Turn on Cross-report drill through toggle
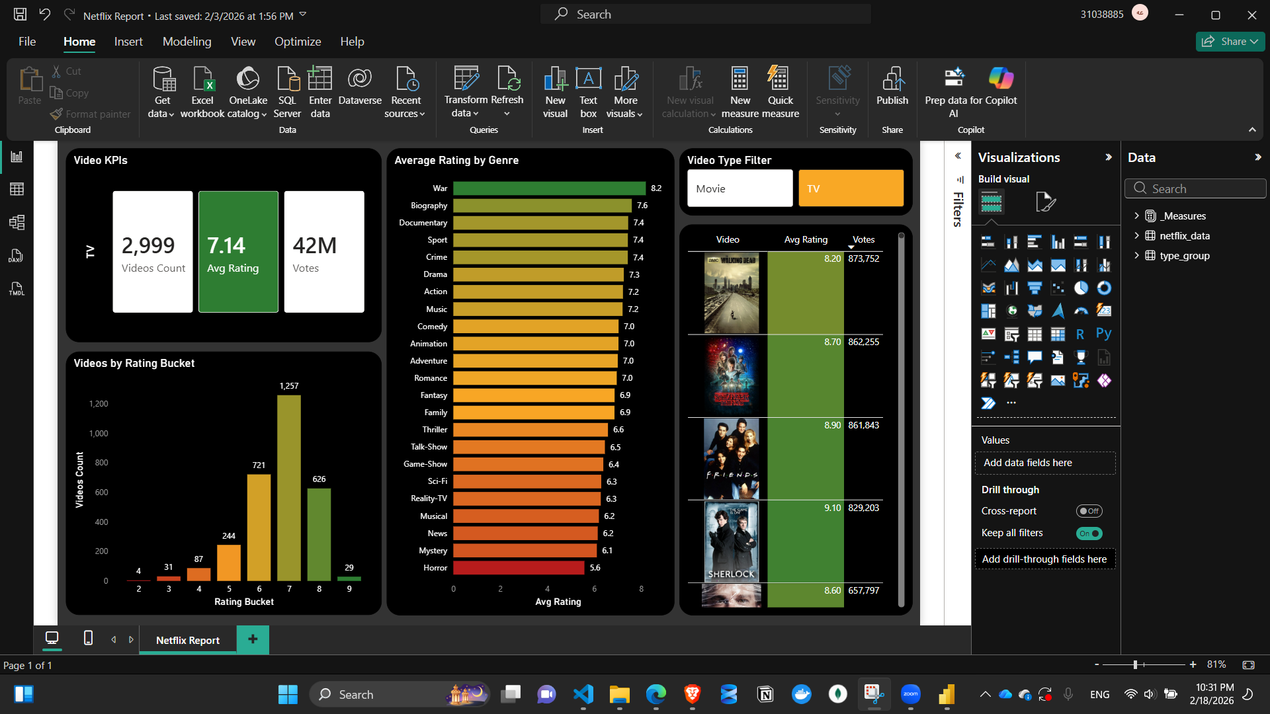The image size is (1270, 714). coord(1088,511)
